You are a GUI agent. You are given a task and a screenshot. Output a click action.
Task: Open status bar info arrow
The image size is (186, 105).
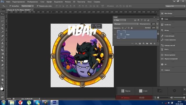click(40, 99)
